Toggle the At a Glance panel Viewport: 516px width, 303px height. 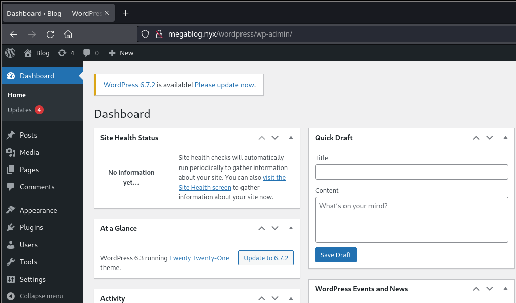(291, 228)
